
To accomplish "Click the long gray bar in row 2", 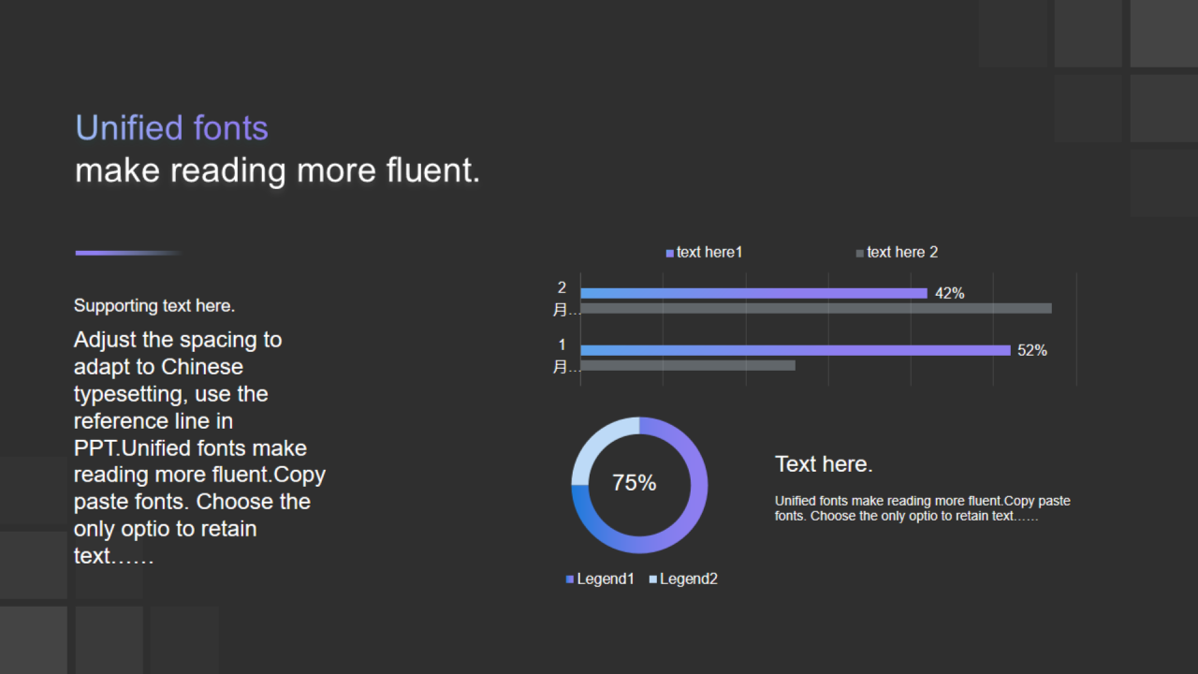I will point(816,308).
